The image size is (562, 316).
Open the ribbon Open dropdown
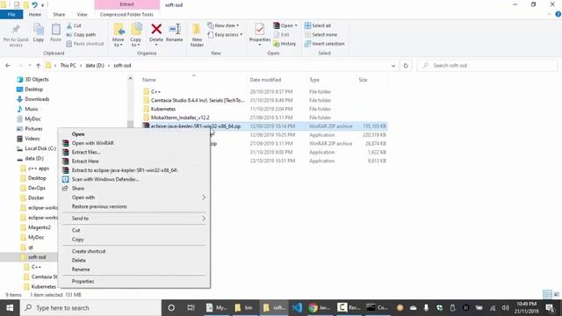coord(285,25)
